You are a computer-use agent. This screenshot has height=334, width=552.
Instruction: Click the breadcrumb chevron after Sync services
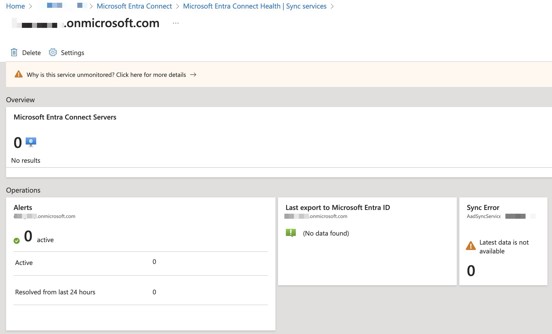(332, 6)
